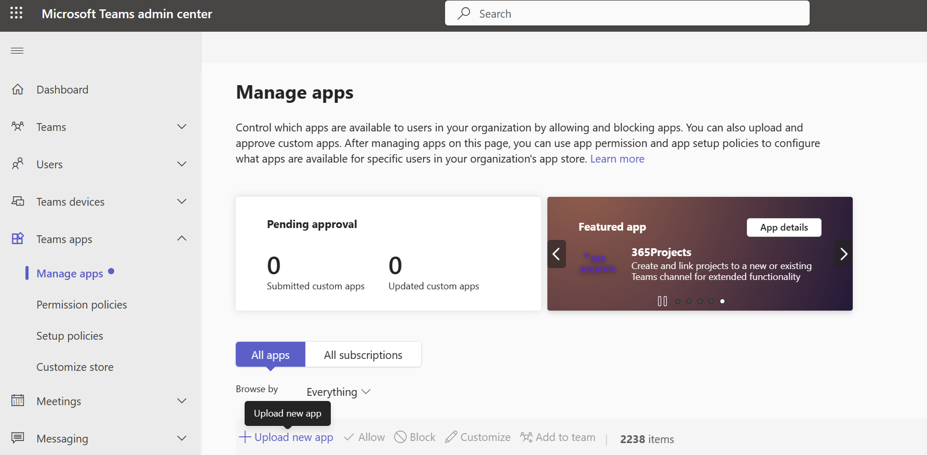Focus the Search input field
Image resolution: width=927 pixels, height=455 pixels.
627,13
